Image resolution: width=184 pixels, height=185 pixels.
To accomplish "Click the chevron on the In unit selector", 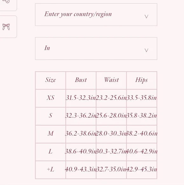I will pos(146,50).
